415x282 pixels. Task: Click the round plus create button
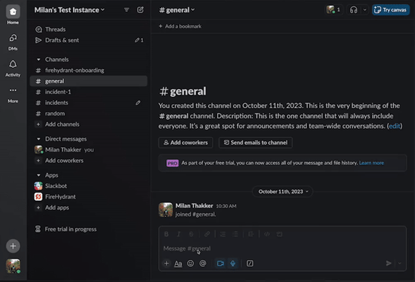pos(13,246)
